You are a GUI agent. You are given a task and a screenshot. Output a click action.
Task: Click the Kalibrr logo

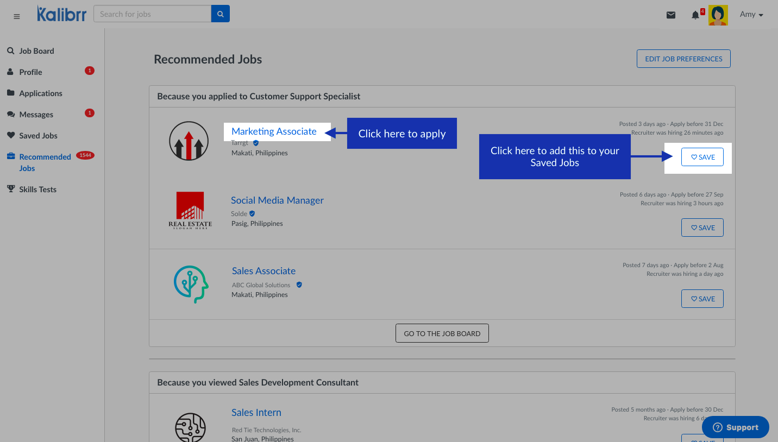point(61,14)
